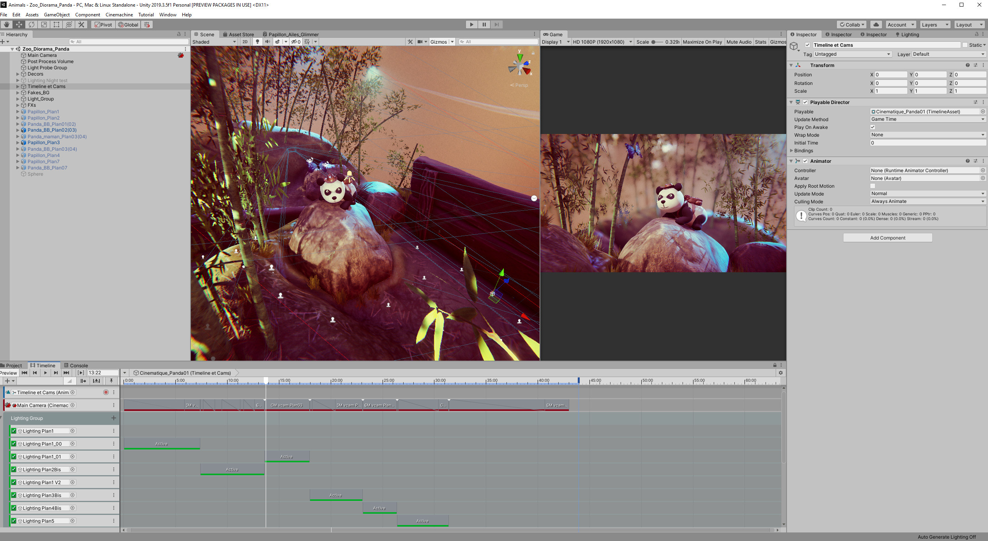
Task: Open the Shaded draw mode dropdown
Action: [x=214, y=42]
